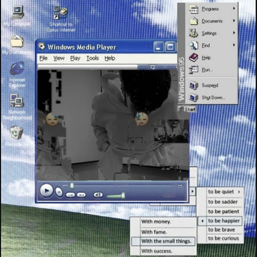
Task: Open the My Computer desktop icon
Action: [17, 12]
